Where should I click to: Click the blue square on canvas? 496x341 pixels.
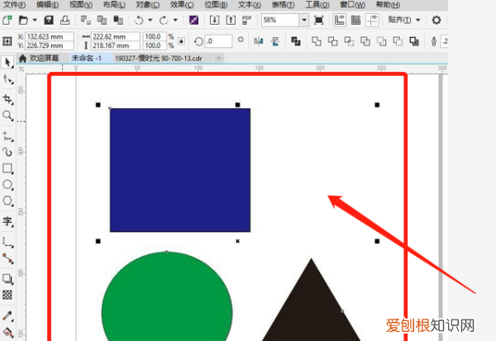pos(179,169)
